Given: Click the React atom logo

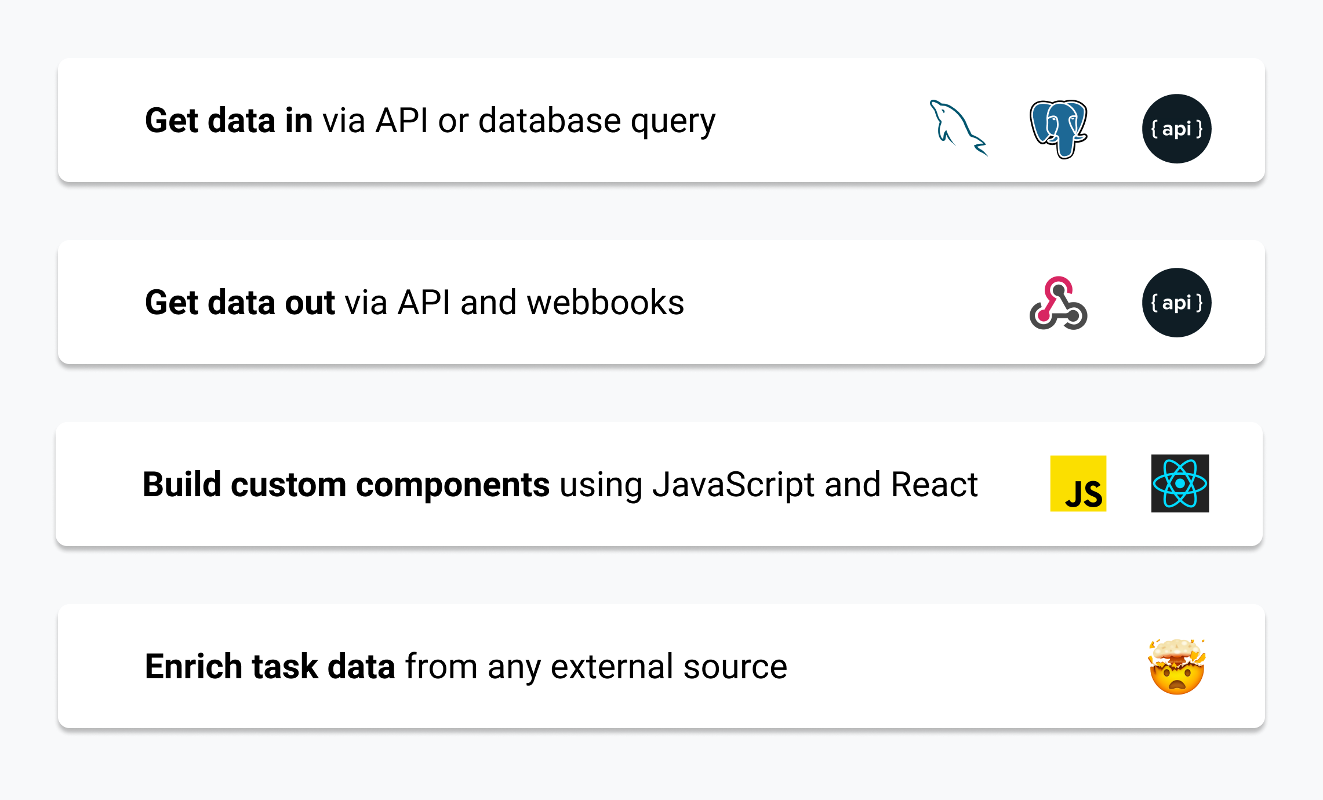Looking at the screenshot, I should coord(1180,483).
